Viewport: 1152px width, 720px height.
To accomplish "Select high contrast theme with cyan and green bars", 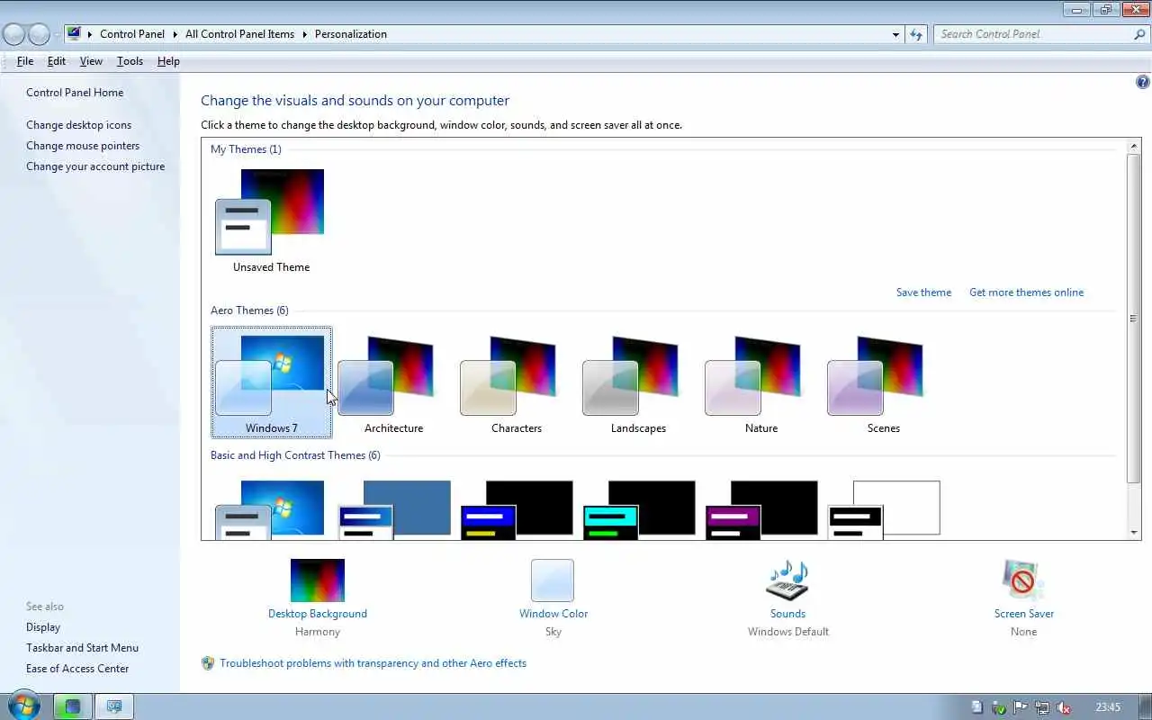I will pos(639,509).
